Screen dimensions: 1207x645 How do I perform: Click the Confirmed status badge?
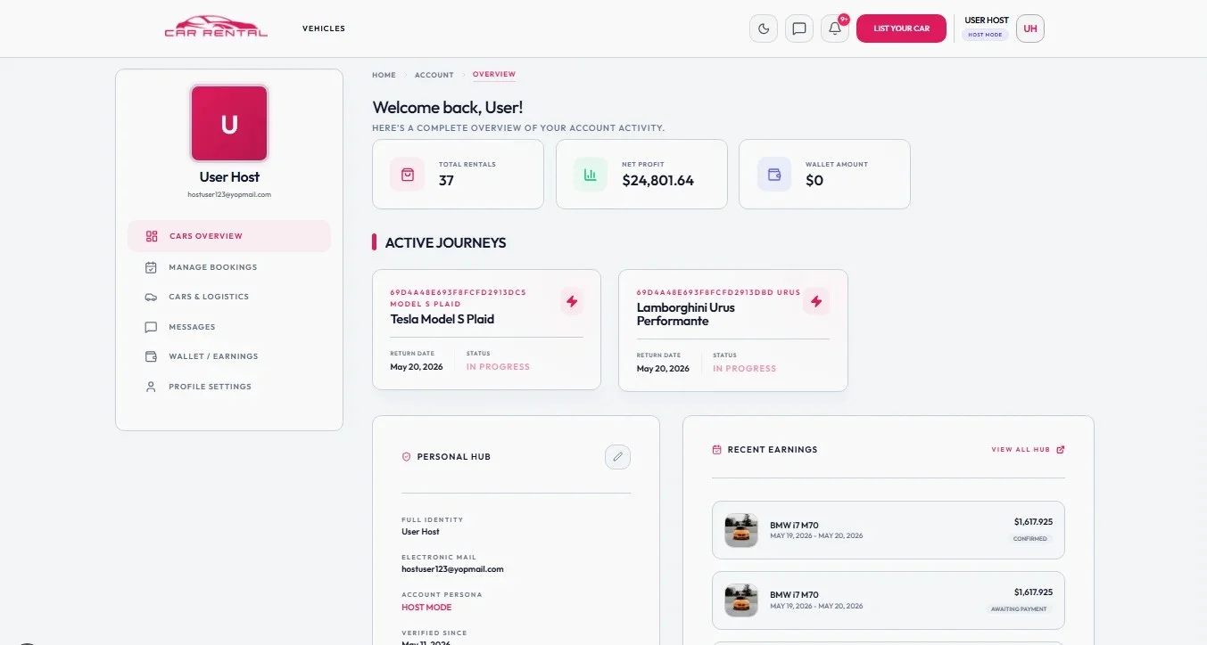click(x=1031, y=539)
